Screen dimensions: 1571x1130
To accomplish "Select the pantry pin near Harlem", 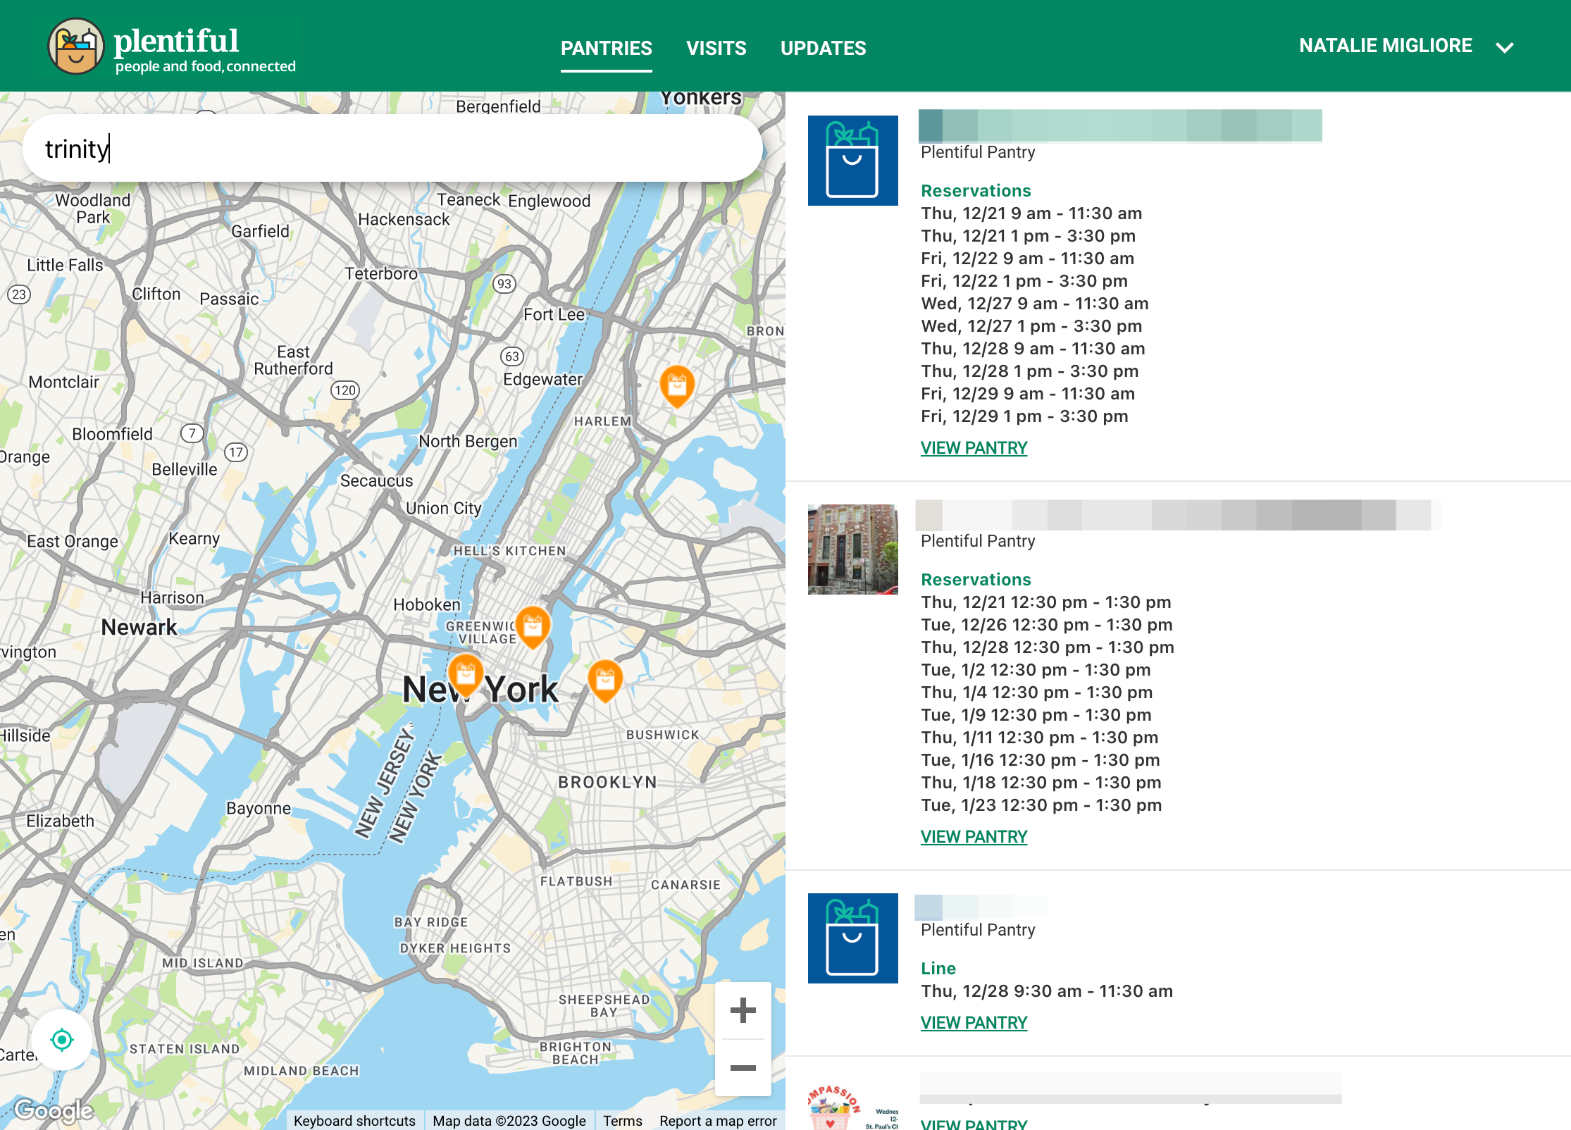I will pos(677,386).
